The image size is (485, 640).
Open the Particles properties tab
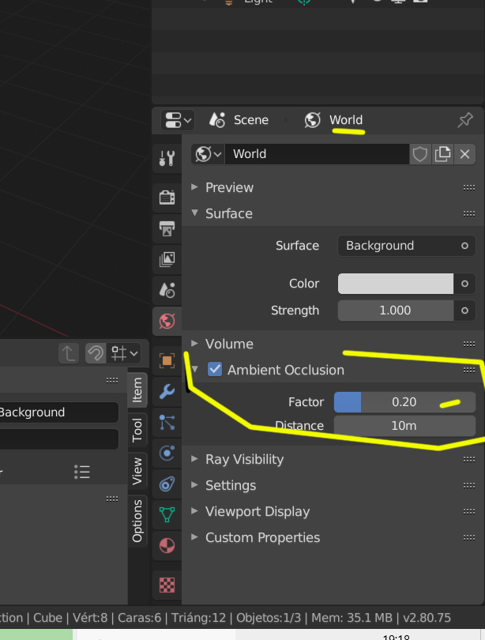coord(167,423)
